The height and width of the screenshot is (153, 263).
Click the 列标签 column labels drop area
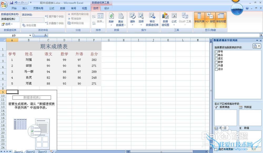pyautogui.click(x=250, y=118)
